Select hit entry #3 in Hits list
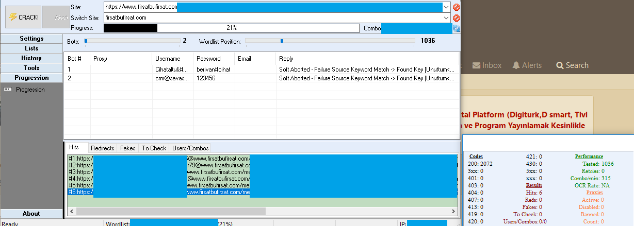The width and height of the screenshot is (634, 226). click(262, 172)
